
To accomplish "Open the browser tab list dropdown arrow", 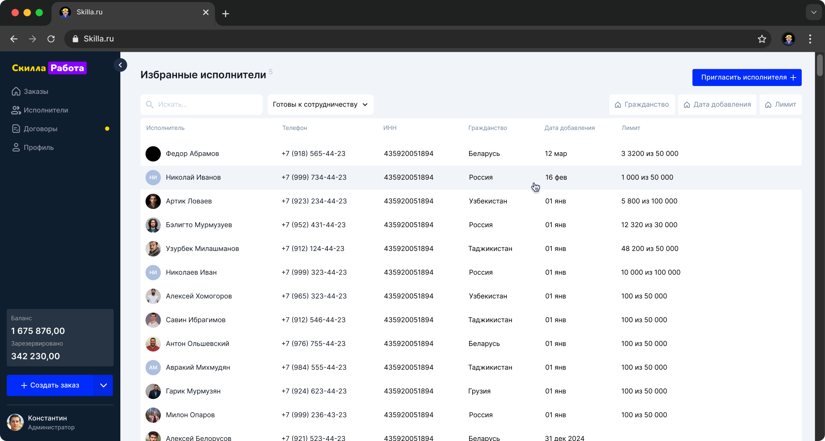I will [813, 12].
